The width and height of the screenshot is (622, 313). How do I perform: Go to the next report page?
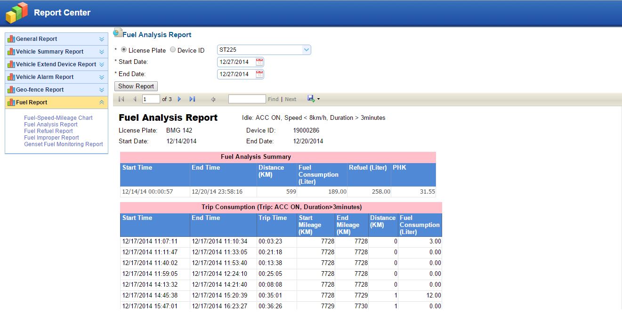coord(179,99)
